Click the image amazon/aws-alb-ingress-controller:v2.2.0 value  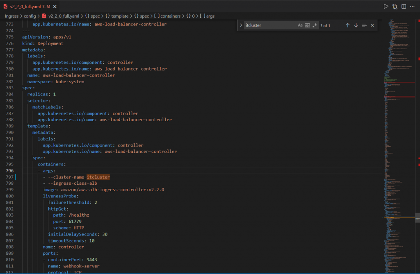112,190
